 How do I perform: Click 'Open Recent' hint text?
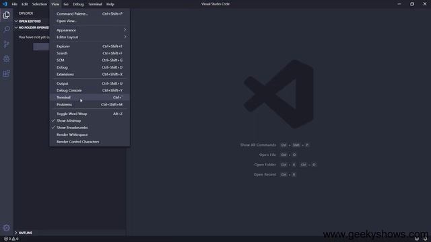pos(265,175)
